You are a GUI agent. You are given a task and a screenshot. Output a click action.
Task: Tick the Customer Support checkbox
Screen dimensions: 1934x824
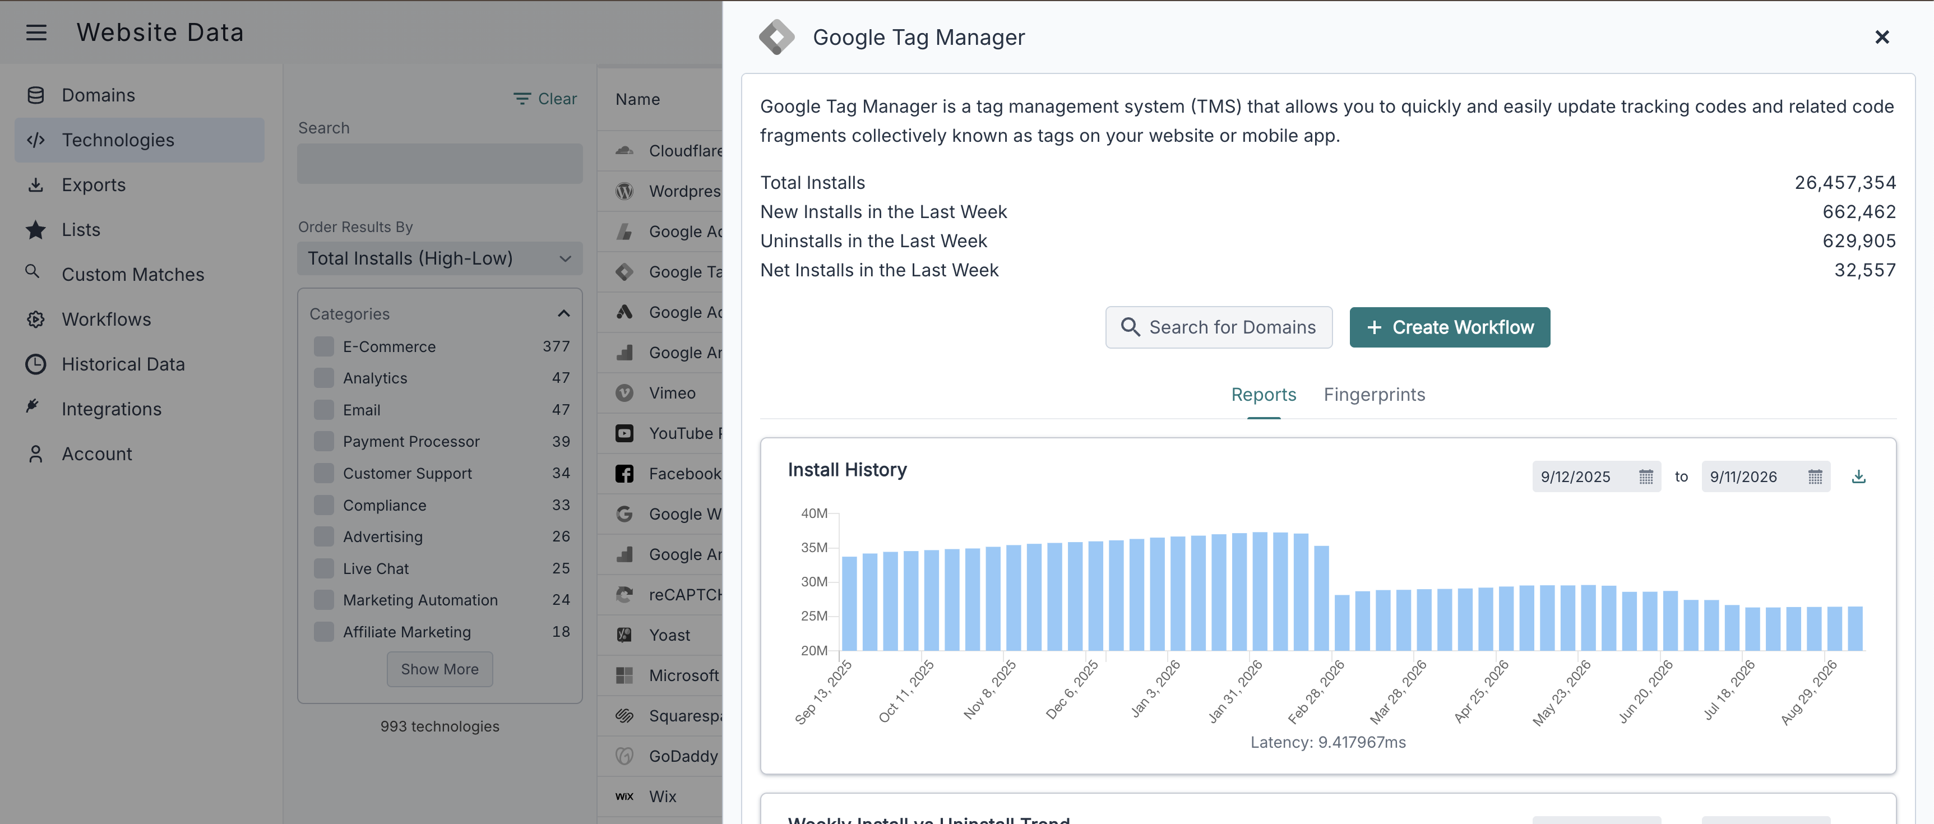click(x=323, y=473)
